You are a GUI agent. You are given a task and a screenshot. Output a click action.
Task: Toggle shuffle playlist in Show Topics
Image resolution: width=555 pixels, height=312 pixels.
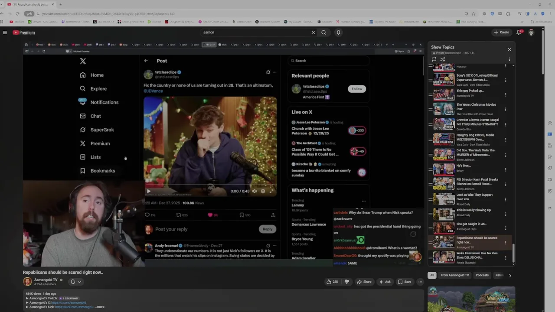point(443,59)
